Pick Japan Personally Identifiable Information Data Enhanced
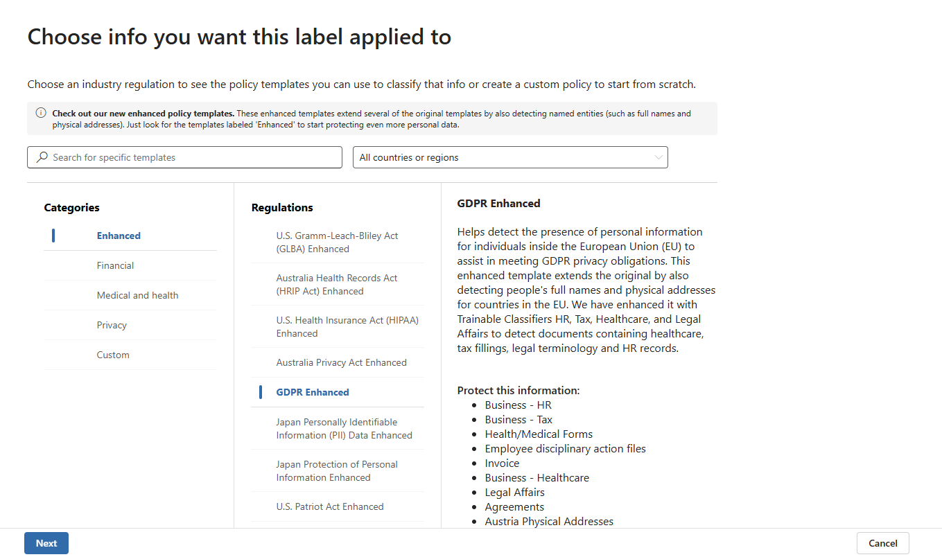The height and width of the screenshot is (557, 942). [x=344, y=429]
